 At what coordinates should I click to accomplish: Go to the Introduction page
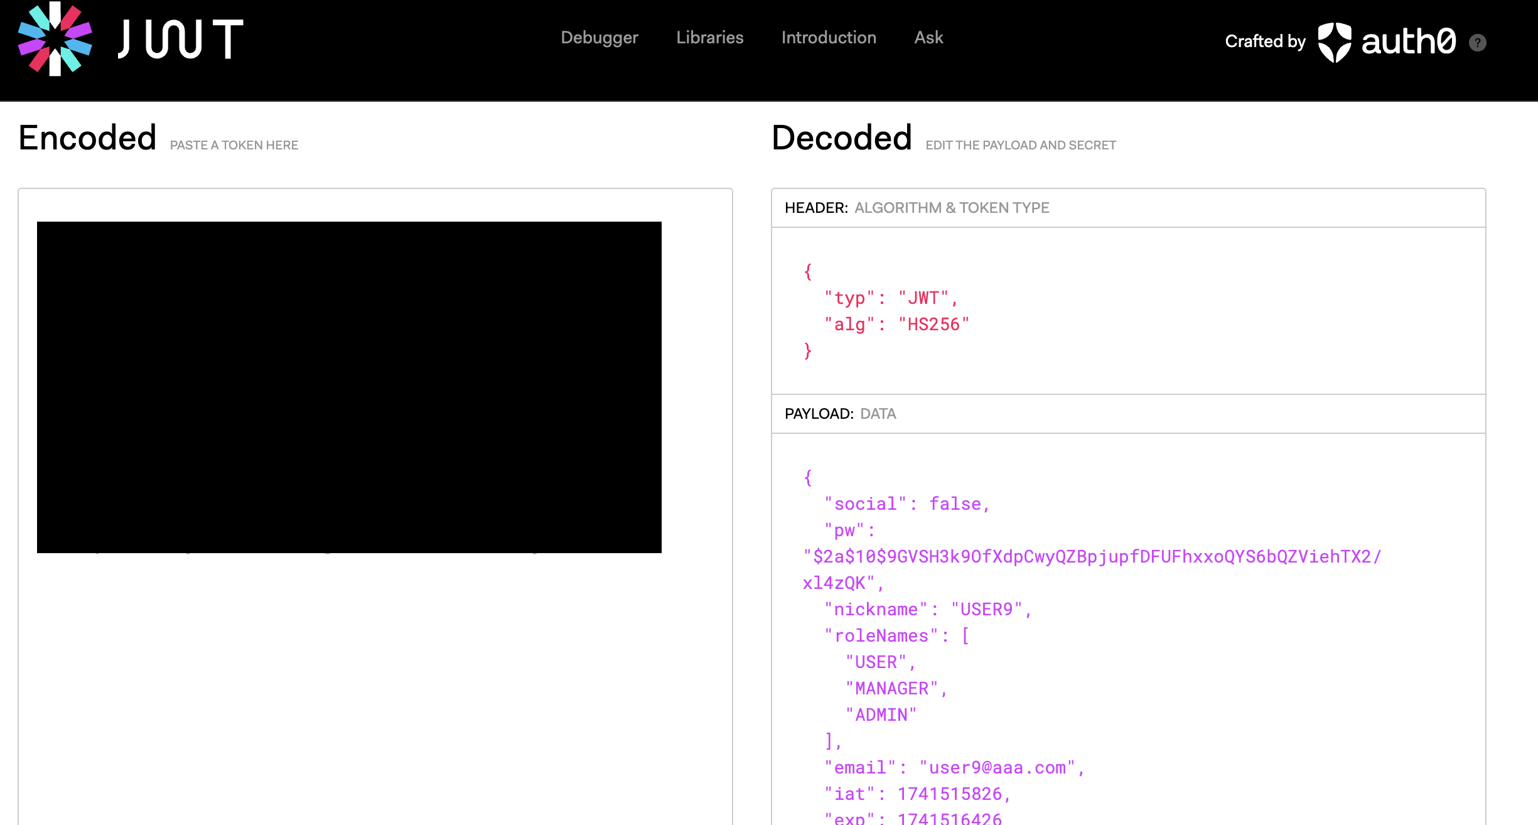coord(828,38)
